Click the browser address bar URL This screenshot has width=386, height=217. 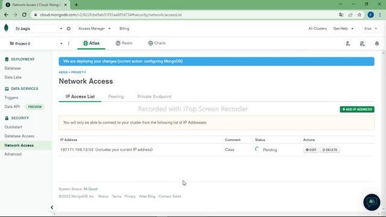(111, 14)
